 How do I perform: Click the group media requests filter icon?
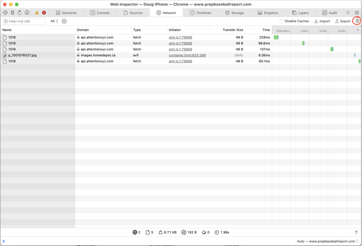tap(64, 21)
